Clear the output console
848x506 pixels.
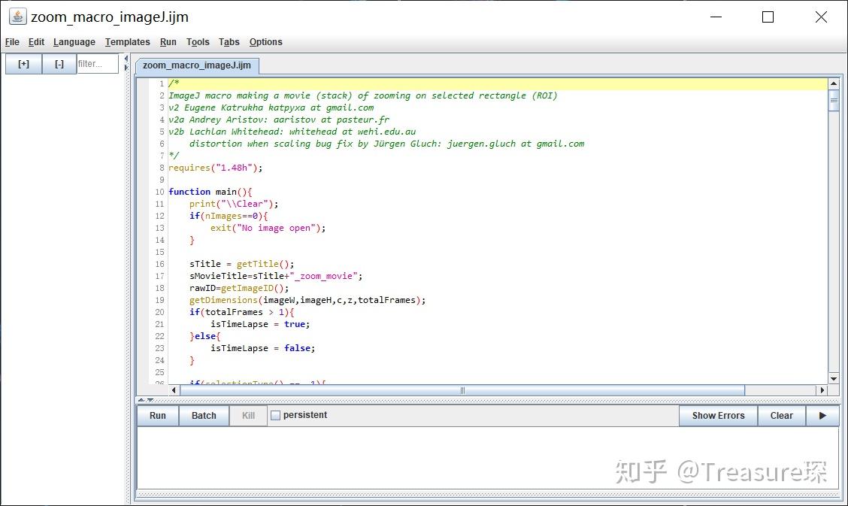pyautogui.click(x=782, y=416)
